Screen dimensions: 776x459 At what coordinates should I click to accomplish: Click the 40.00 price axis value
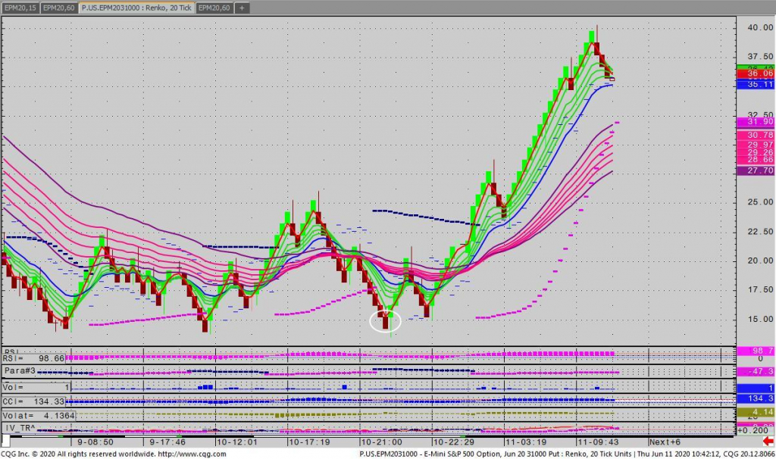click(x=760, y=28)
